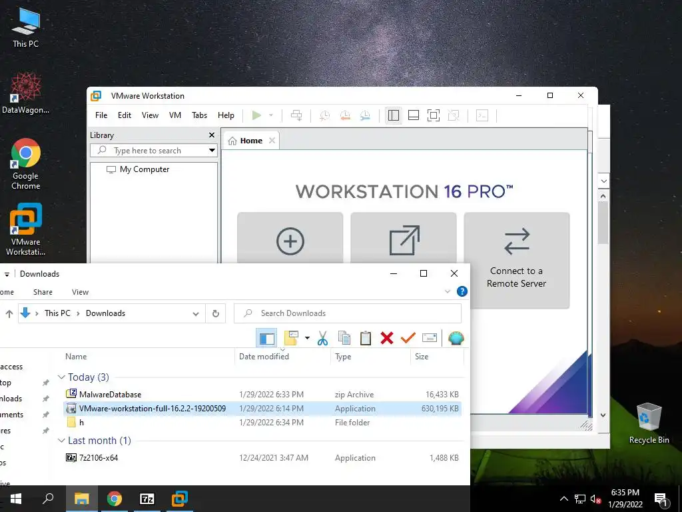
Task: Click the blue Help icon in Downloads window
Action: pyautogui.click(x=462, y=291)
